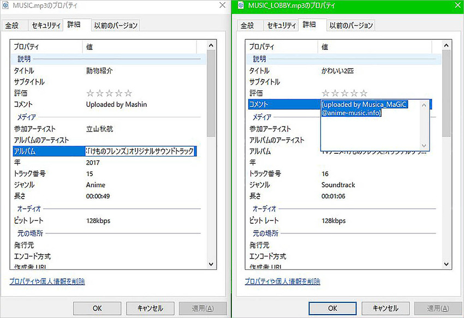Click title value 動物紹介
The width and height of the screenshot is (464, 318).
point(99,71)
